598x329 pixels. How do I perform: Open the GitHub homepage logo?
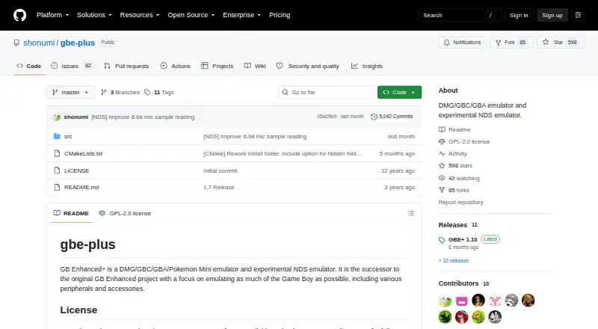point(20,15)
